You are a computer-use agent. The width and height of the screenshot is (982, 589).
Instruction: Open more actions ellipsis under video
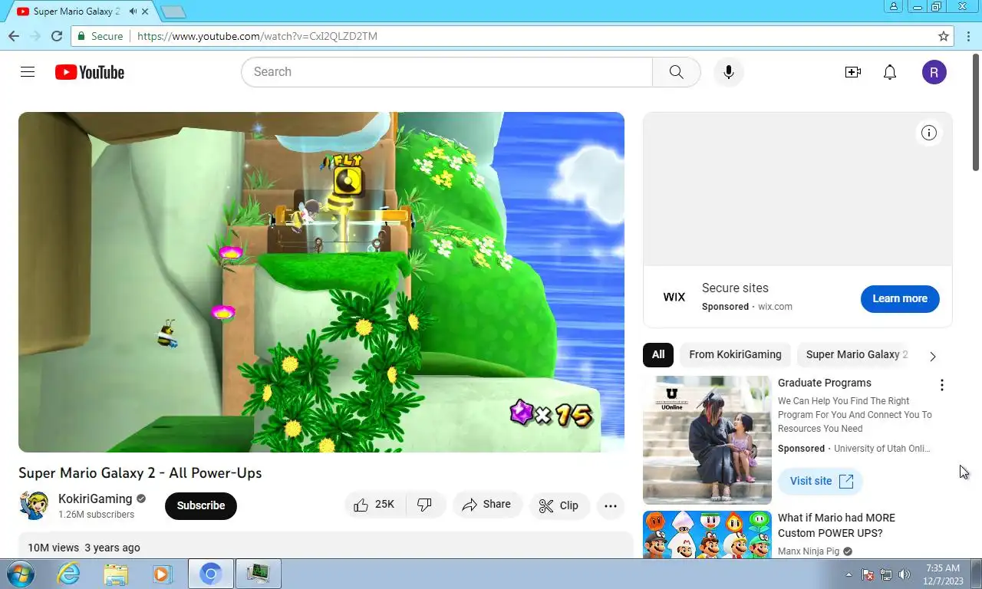(x=611, y=505)
